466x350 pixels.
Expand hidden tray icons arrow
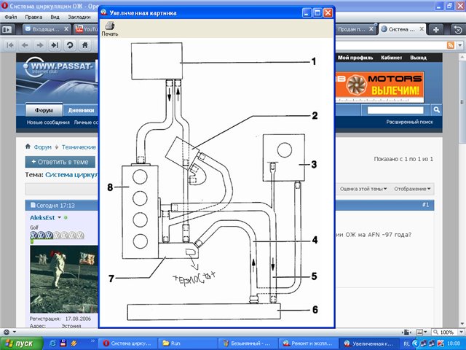(x=415, y=343)
